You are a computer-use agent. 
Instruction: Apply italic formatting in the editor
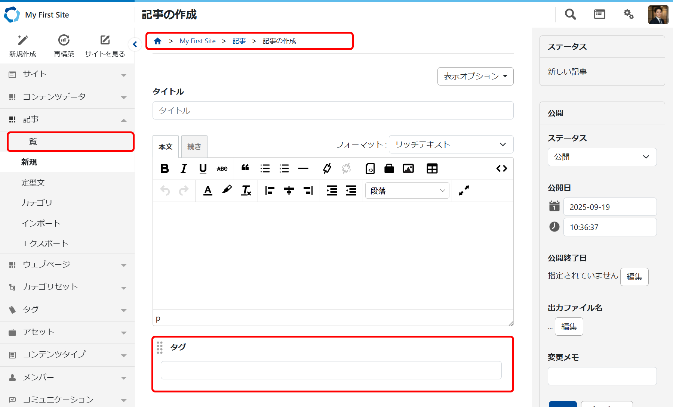[x=184, y=169]
